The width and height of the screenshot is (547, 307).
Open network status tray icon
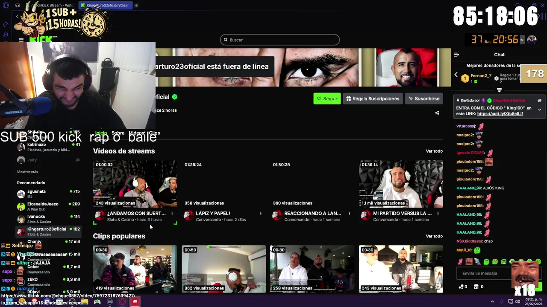pyautogui.click(x=510, y=301)
